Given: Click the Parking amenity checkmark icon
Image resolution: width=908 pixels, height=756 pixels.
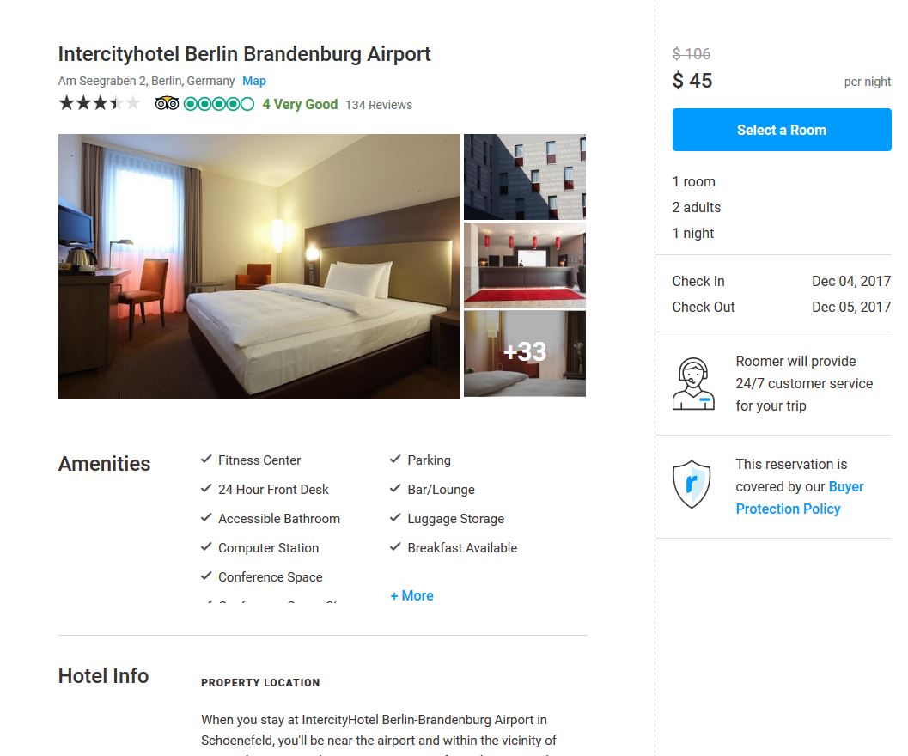Looking at the screenshot, I should (395, 460).
